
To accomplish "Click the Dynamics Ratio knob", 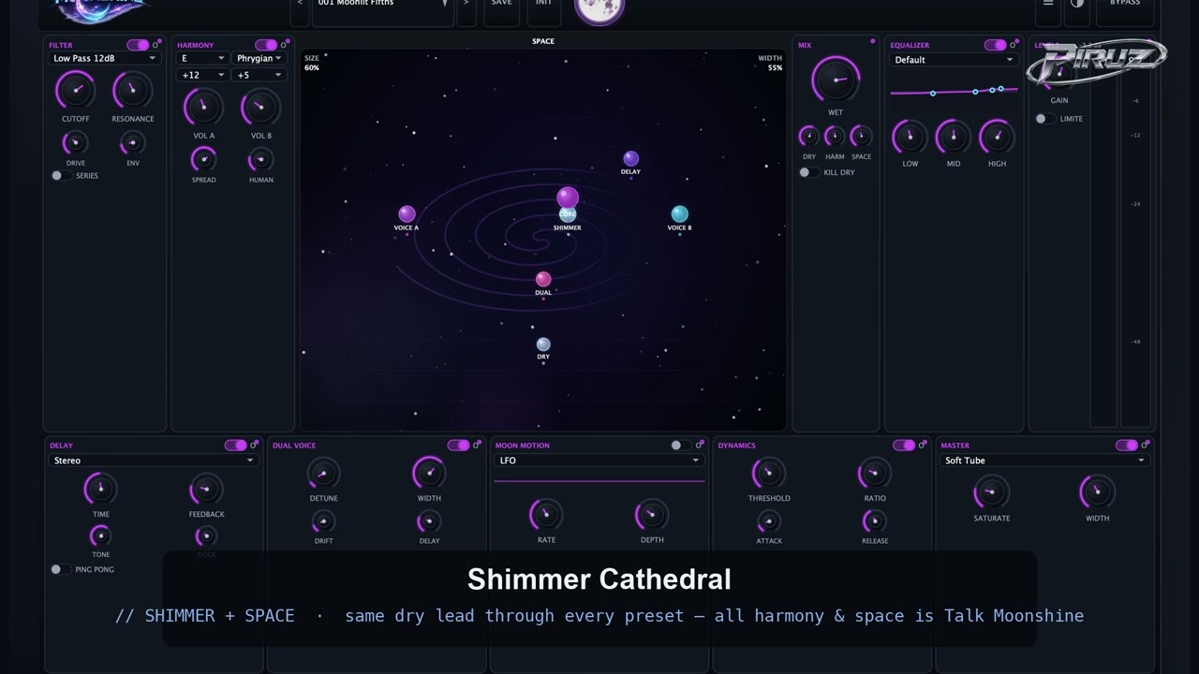I will [875, 474].
